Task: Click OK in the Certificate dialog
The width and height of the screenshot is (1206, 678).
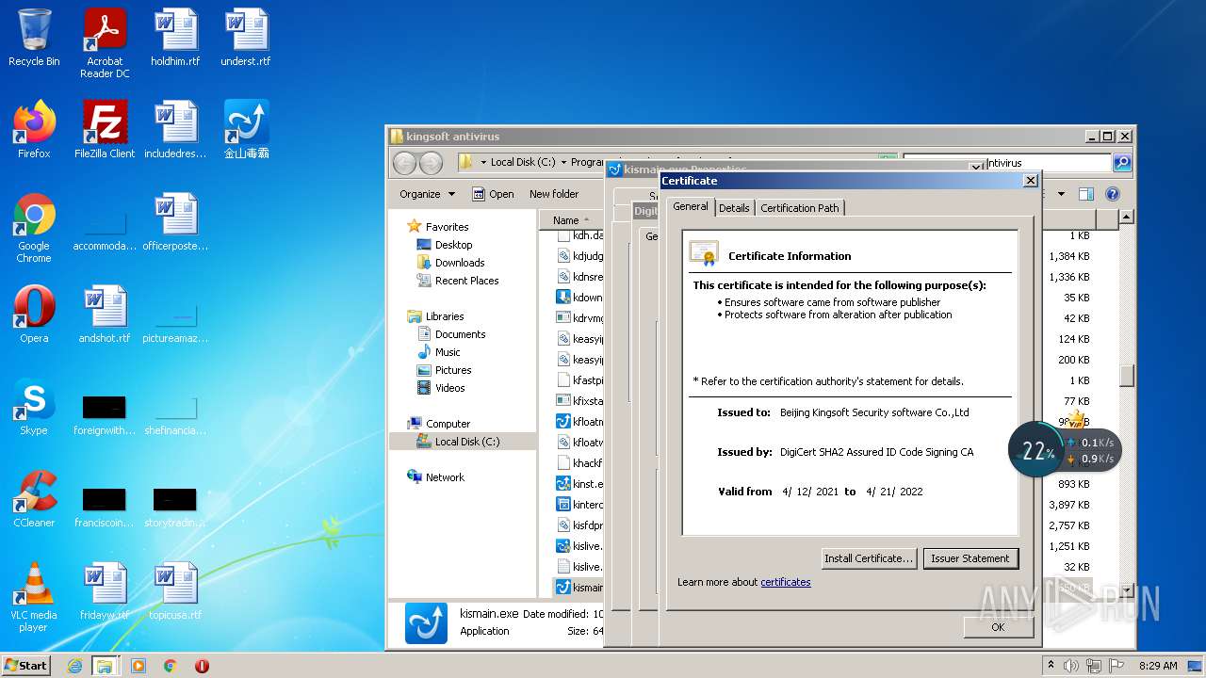Action: [998, 627]
